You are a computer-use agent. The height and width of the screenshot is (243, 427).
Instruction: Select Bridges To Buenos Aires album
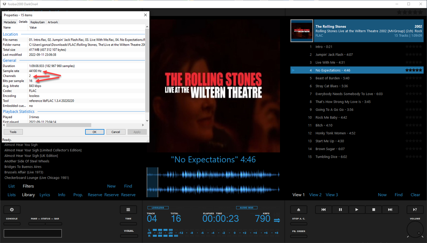click(23, 167)
